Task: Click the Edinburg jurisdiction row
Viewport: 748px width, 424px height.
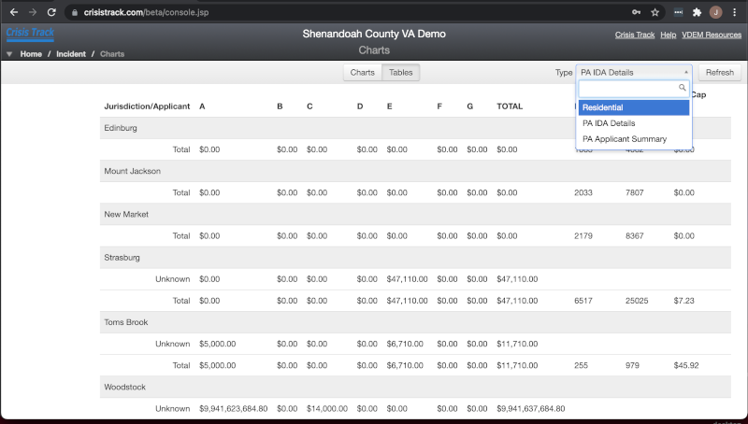Action: tap(415, 128)
